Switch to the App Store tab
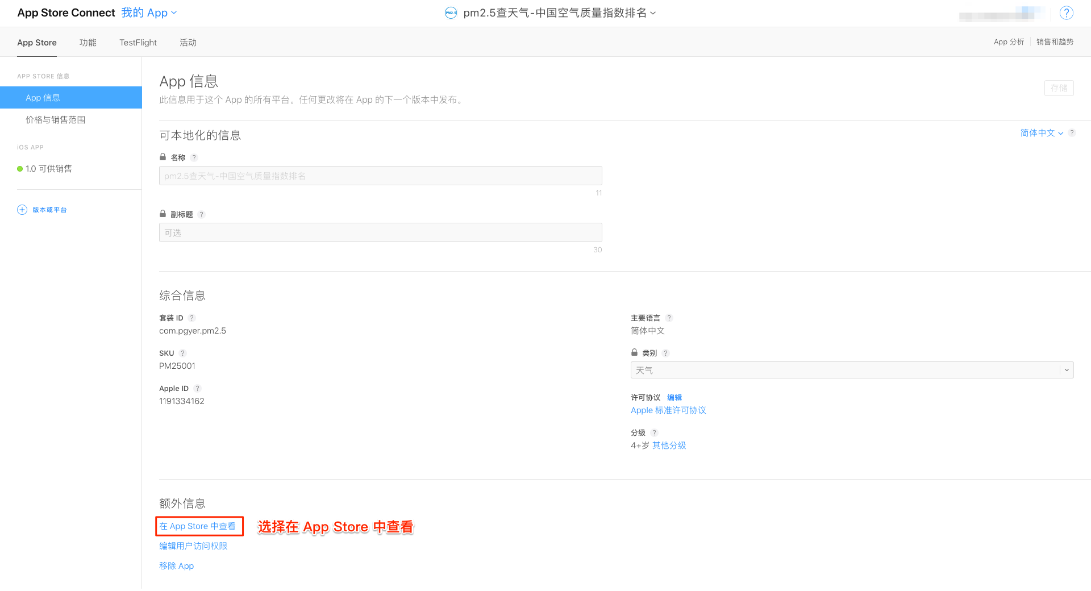1091x591 pixels. pos(37,43)
